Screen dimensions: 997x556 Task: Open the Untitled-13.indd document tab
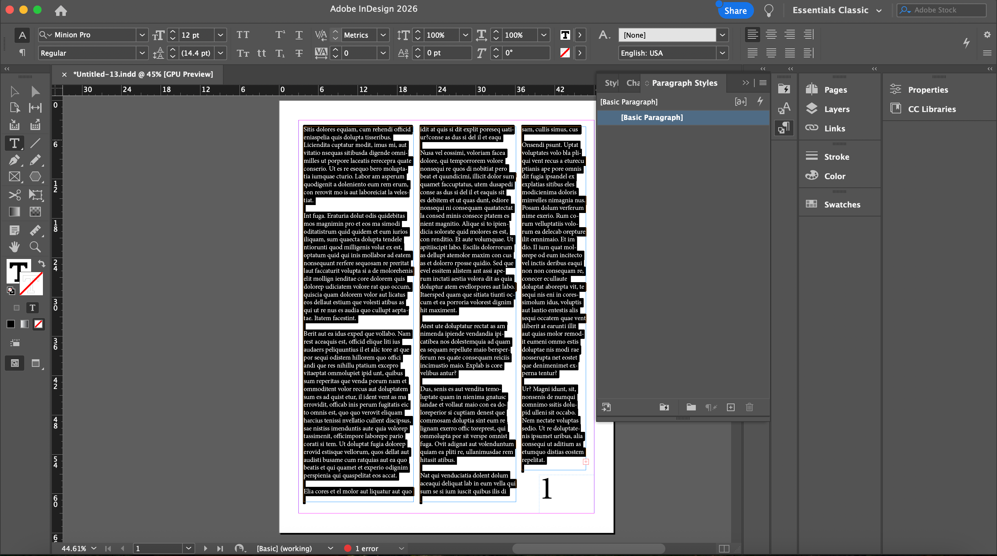tap(143, 74)
